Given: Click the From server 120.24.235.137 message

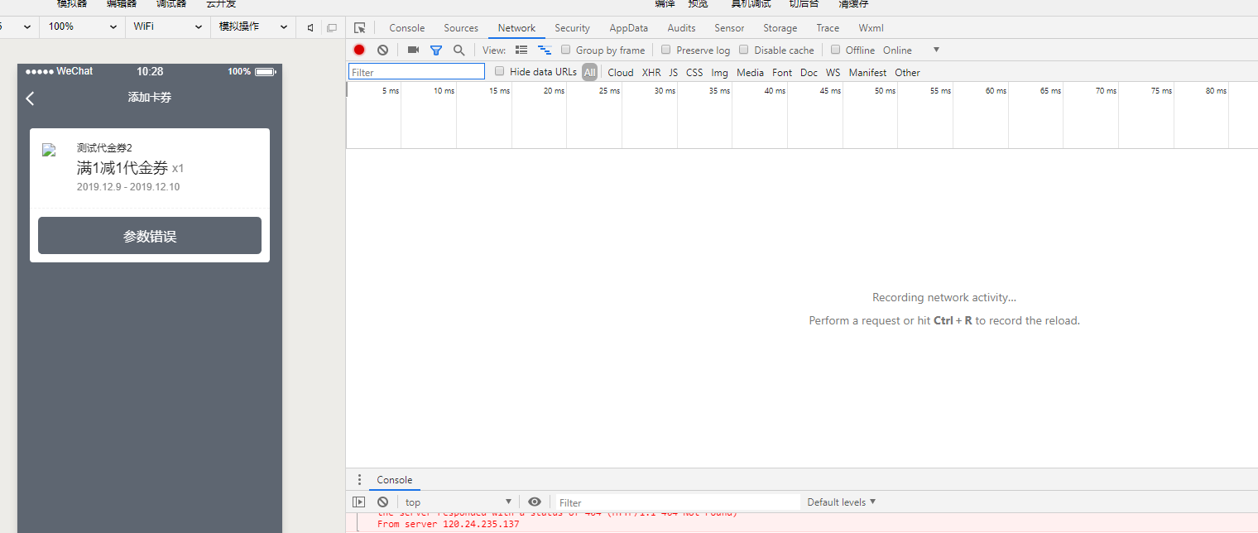Looking at the screenshot, I should pos(449,524).
